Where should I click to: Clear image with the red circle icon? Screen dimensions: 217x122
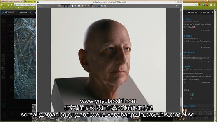tap(85, 6)
